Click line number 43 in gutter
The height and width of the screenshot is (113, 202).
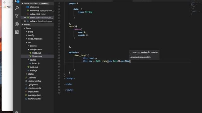coord(59,93)
